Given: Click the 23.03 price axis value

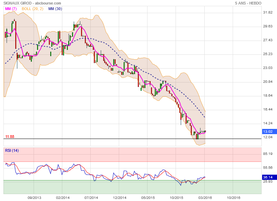Looking at the screenshot, I should coord(268,68).
